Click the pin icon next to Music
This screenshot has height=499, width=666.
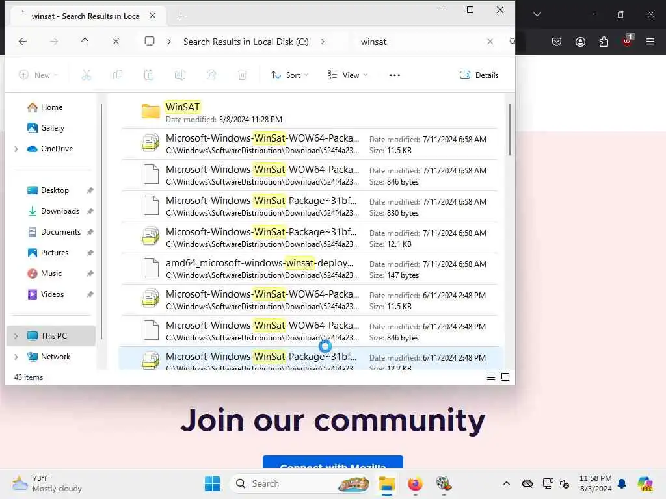(90, 274)
